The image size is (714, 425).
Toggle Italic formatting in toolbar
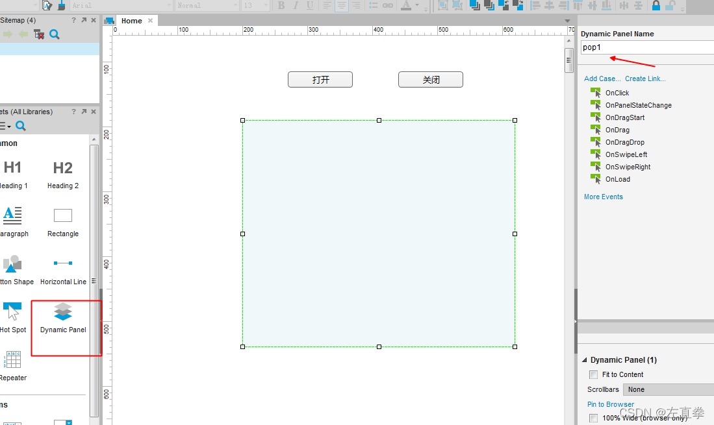[296, 5]
